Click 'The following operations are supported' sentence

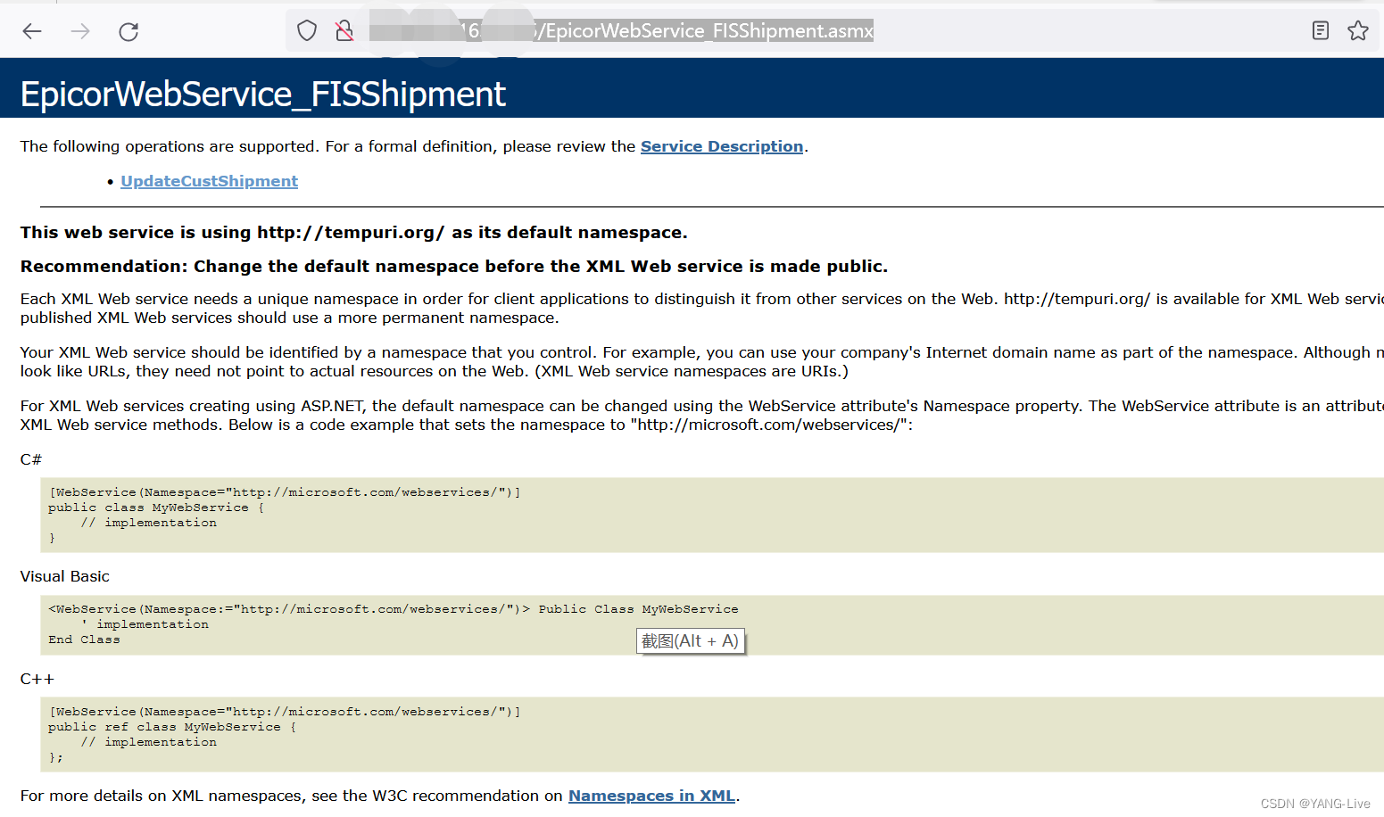point(414,146)
